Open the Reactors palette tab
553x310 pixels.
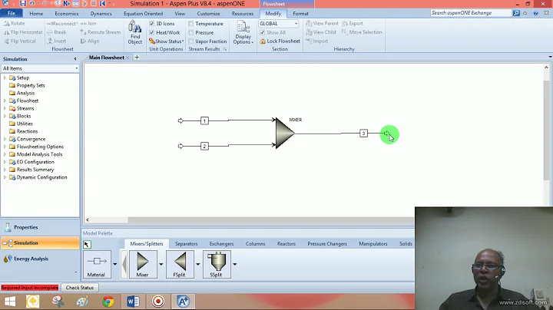[286, 244]
